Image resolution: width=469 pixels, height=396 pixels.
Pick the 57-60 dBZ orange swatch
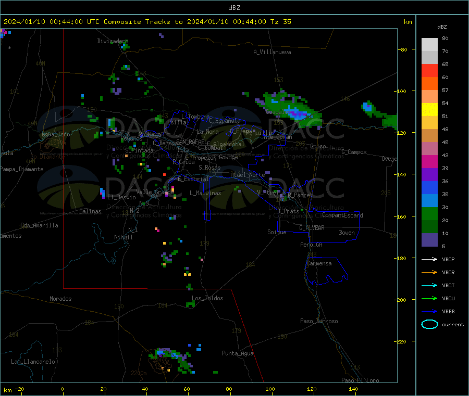pyautogui.click(x=429, y=84)
